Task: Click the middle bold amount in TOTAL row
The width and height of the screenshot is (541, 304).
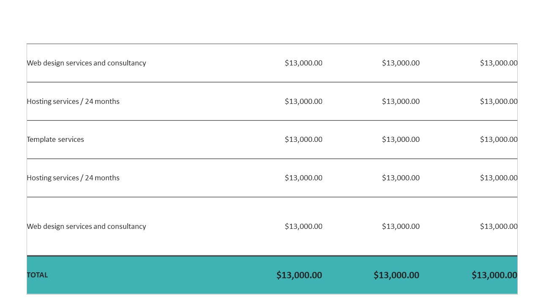Action: coord(396,275)
